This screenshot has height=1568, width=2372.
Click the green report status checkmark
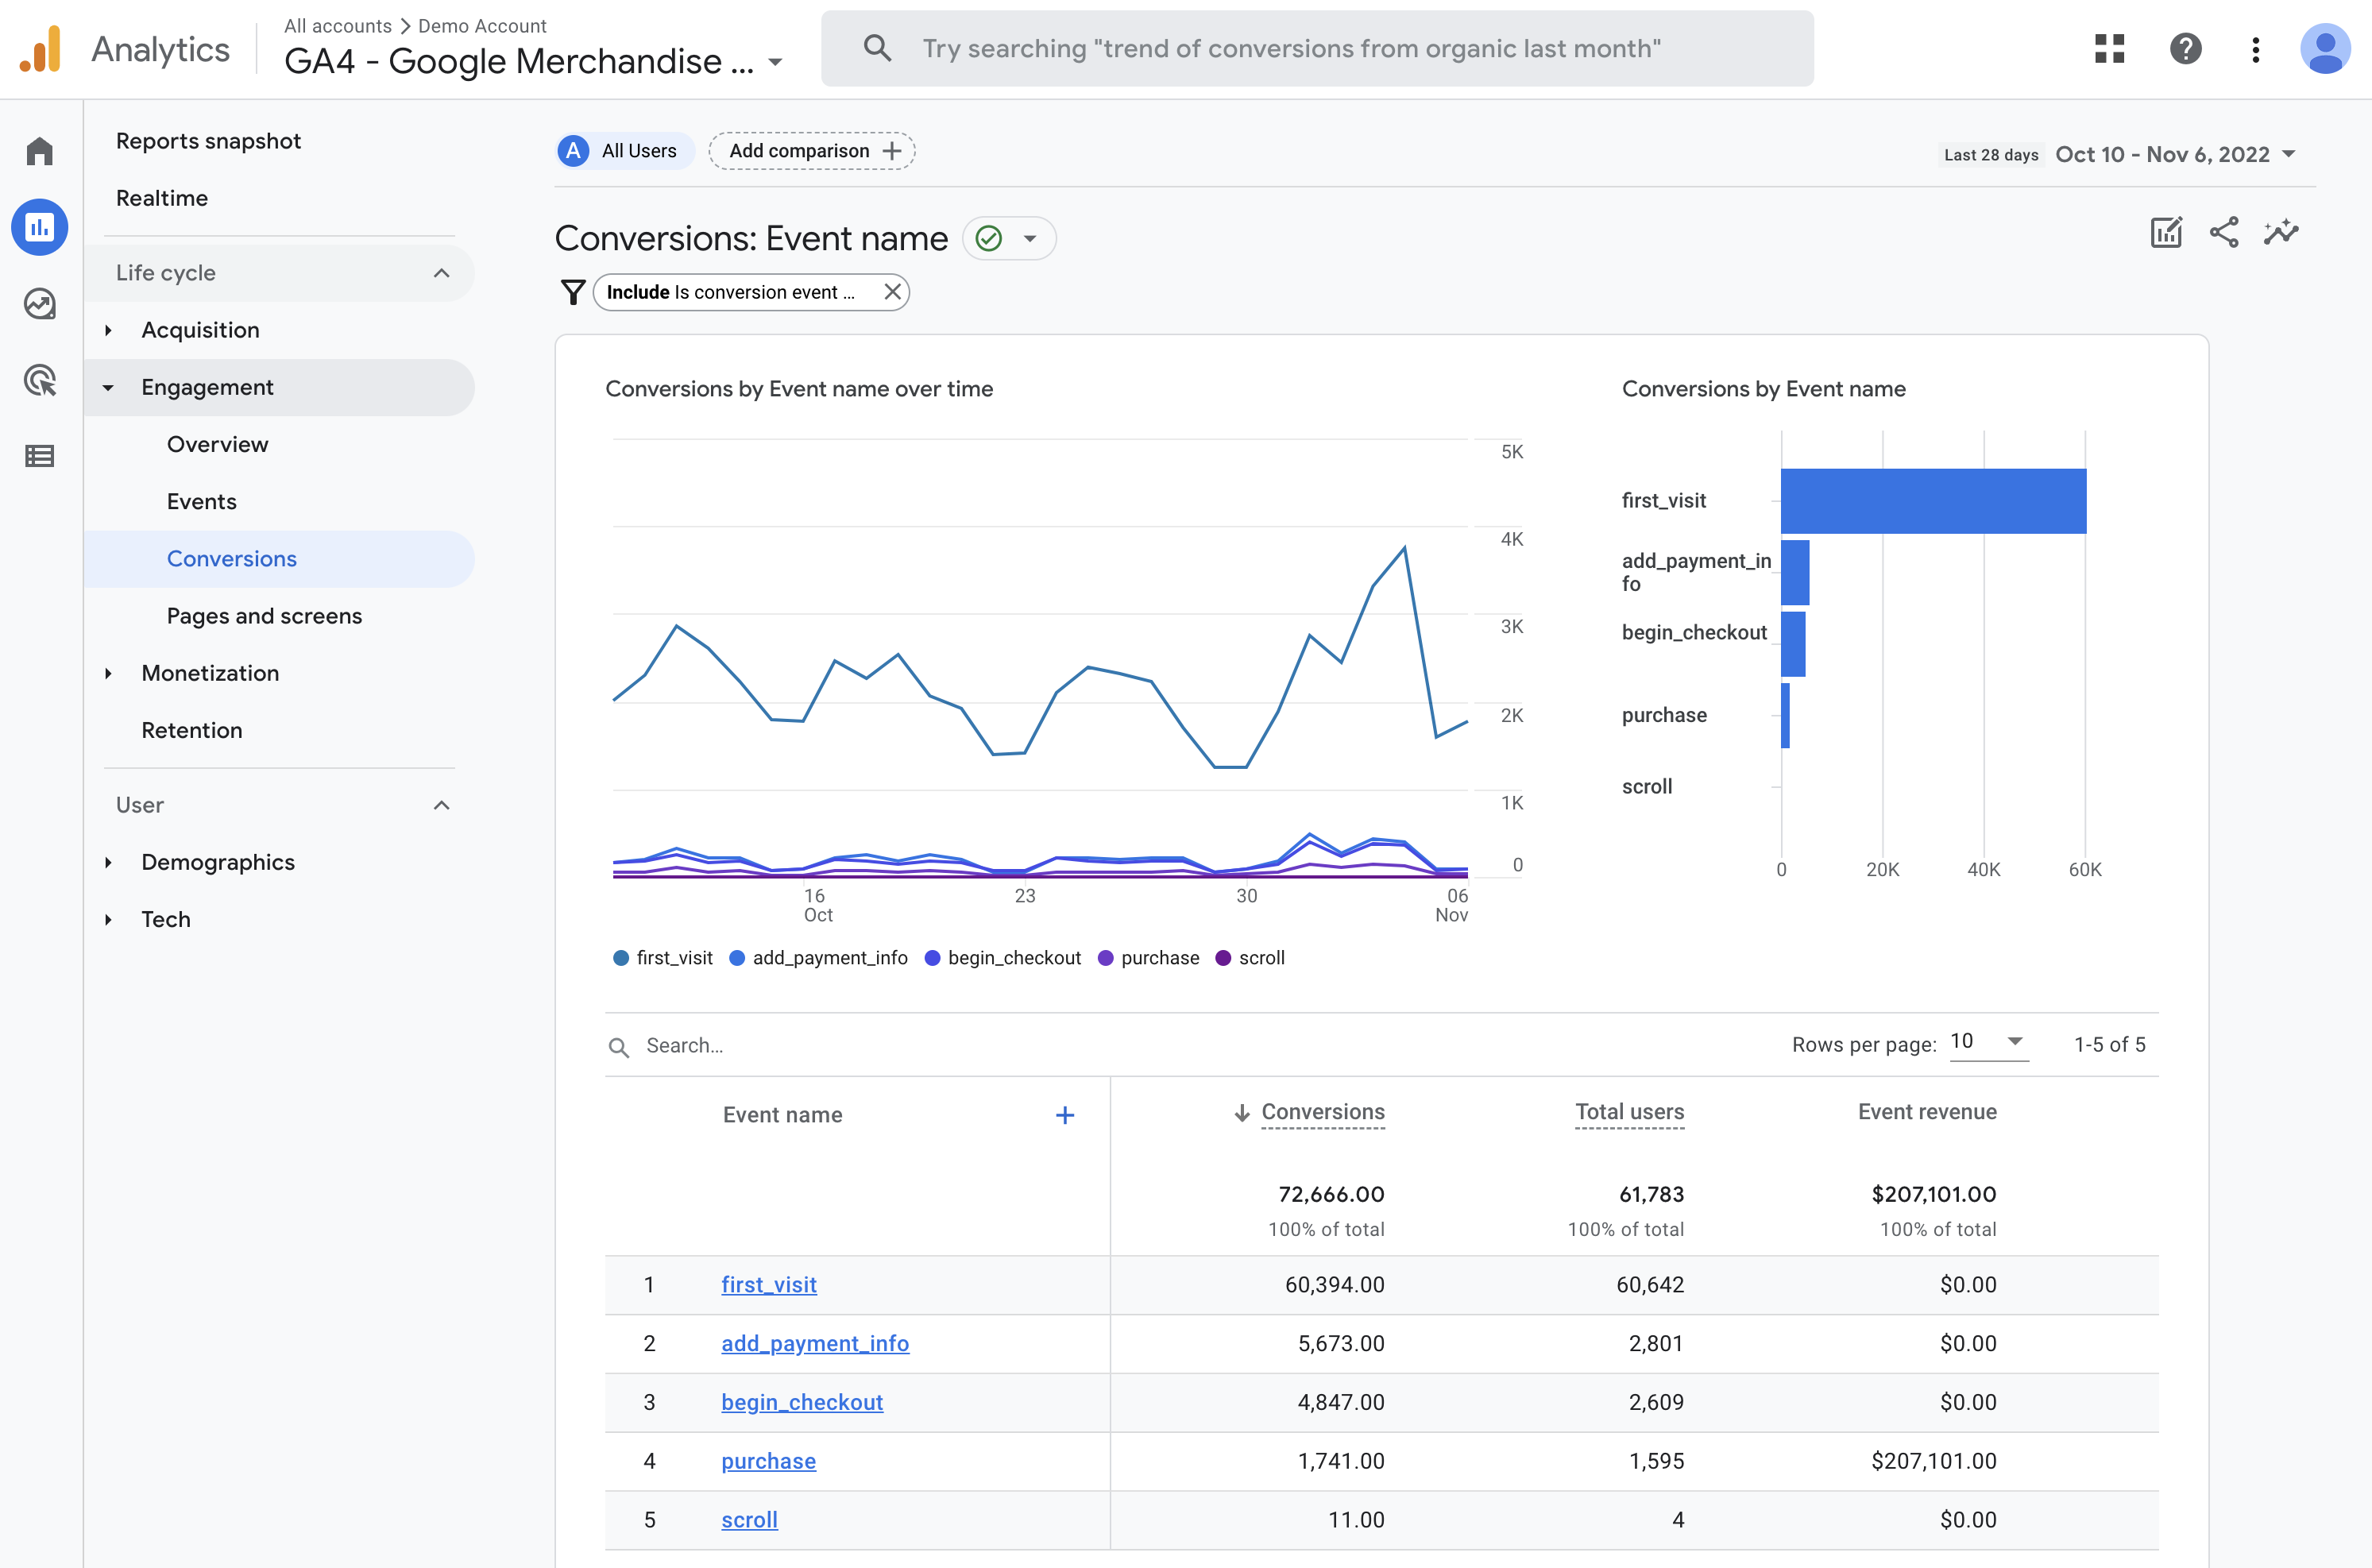pos(989,238)
